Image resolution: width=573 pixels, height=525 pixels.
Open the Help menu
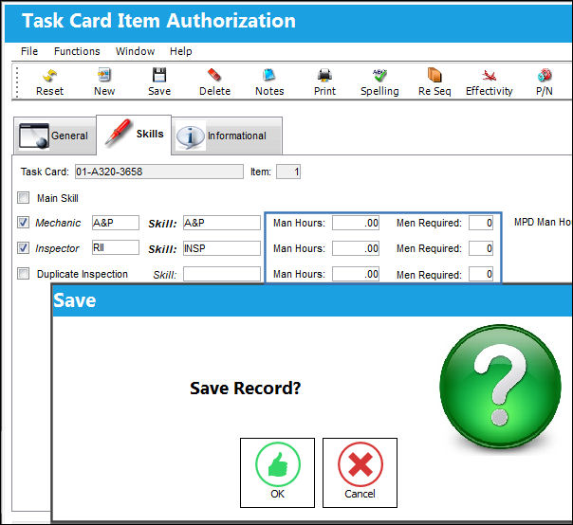pyautogui.click(x=181, y=51)
